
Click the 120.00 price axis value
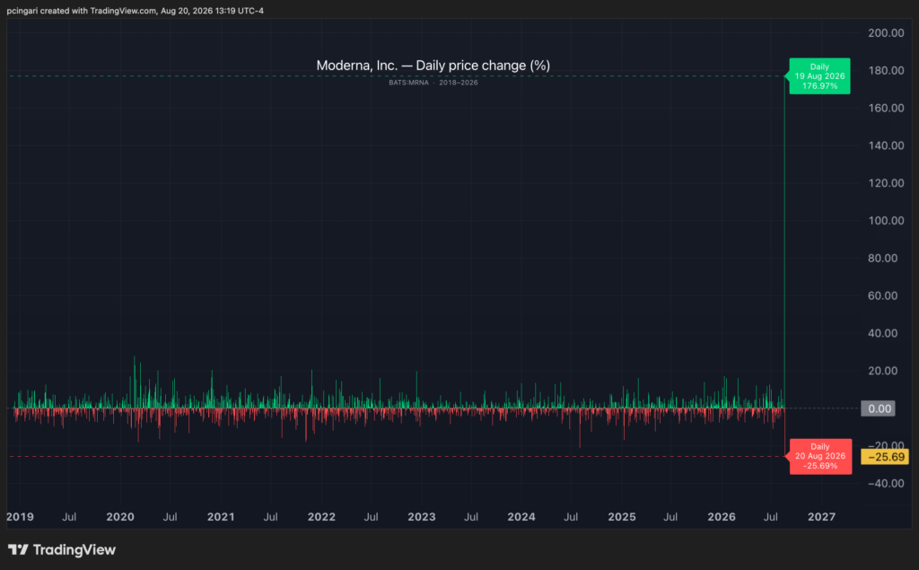point(886,183)
